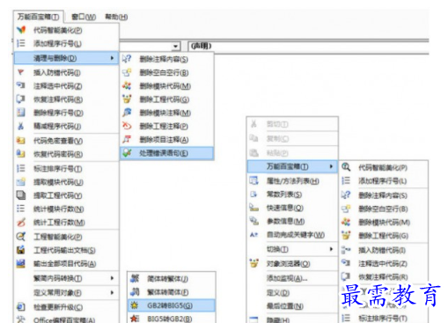Click the red pen icon beside 统计工程行数(M)

tap(20, 222)
